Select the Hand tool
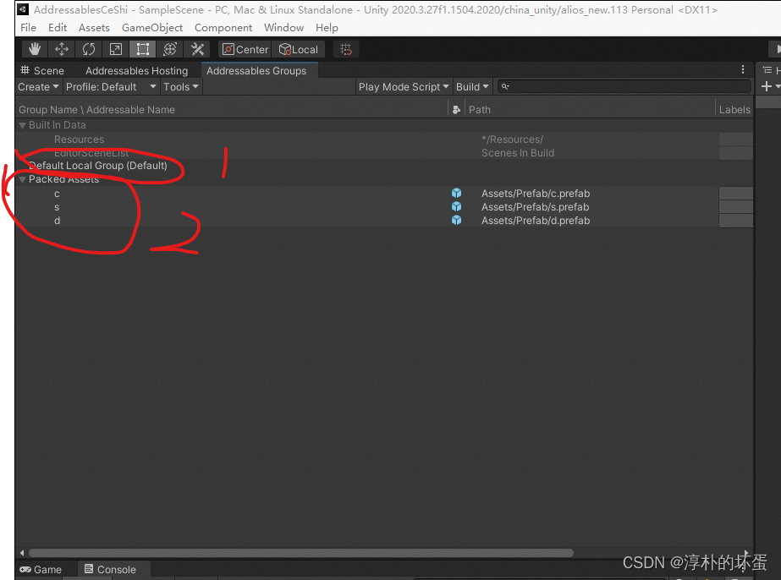The width and height of the screenshot is (781, 580). [35, 49]
